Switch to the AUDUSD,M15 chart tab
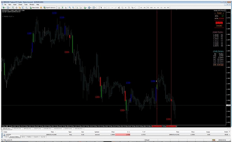 pos(58,129)
